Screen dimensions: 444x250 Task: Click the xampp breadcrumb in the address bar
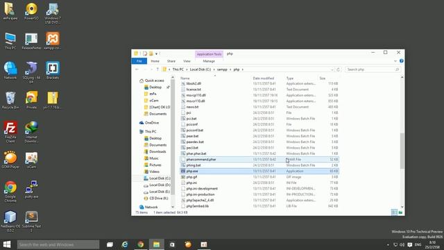point(222,69)
